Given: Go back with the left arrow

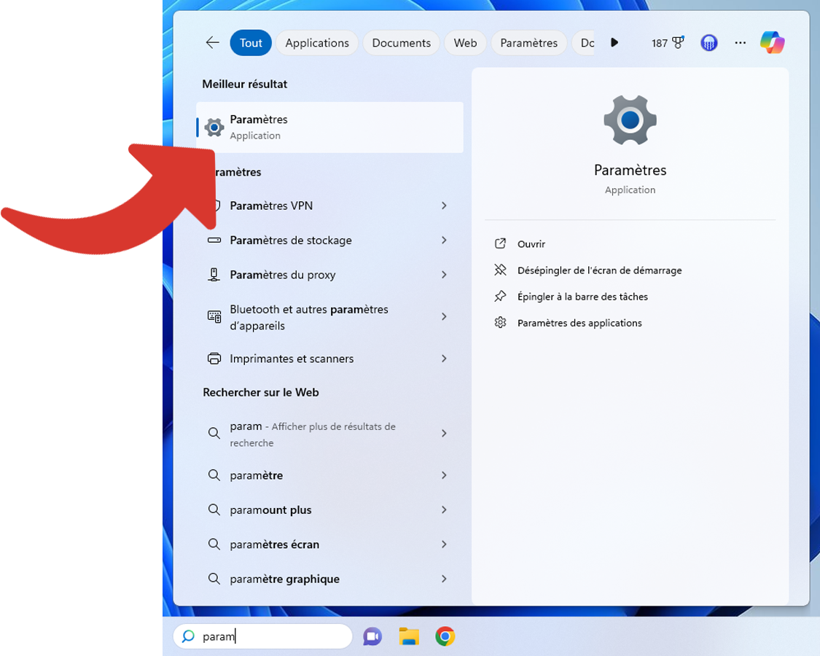Looking at the screenshot, I should coord(212,43).
